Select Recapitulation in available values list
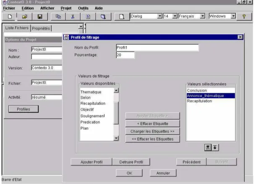This screenshot has height=184, width=256. tap(93, 103)
